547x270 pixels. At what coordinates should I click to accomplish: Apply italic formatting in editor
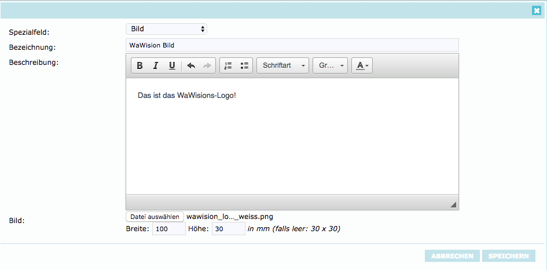tap(156, 66)
